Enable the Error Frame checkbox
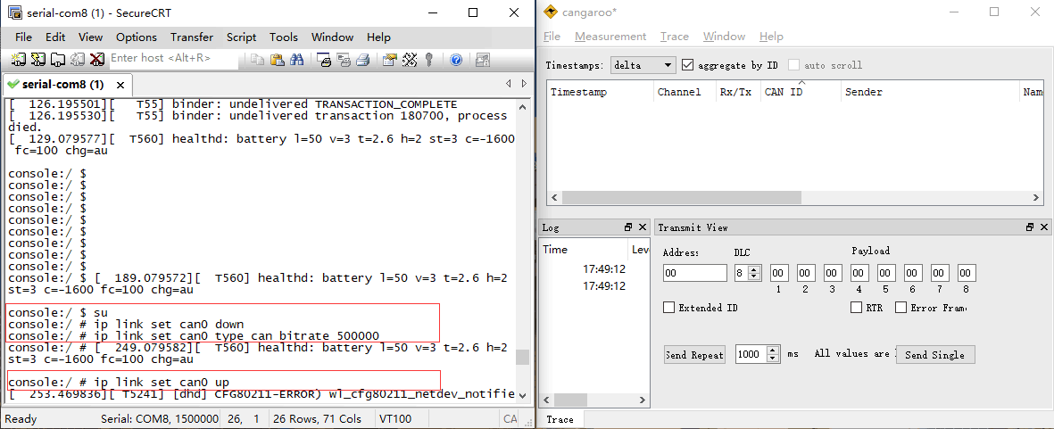The image size is (1054, 429). [900, 308]
